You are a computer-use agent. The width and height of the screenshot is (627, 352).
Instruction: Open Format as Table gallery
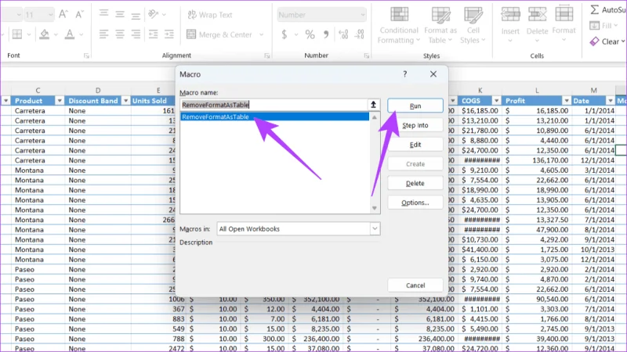click(440, 26)
